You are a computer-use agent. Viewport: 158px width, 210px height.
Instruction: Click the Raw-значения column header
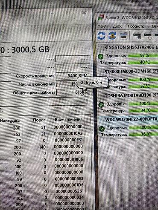[69, 120]
